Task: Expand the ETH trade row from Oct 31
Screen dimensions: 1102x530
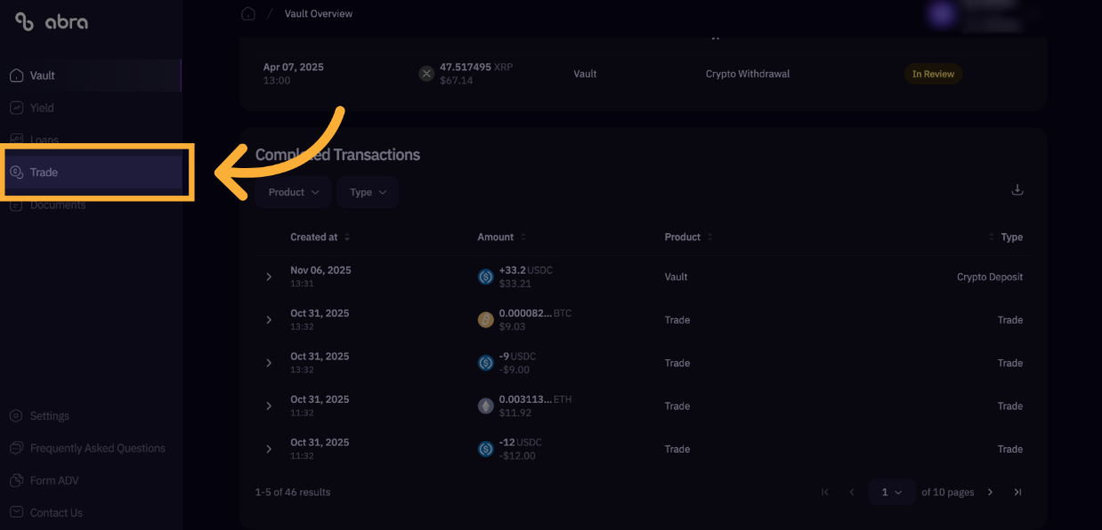Action: pyautogui.click(x=269, y=406)
